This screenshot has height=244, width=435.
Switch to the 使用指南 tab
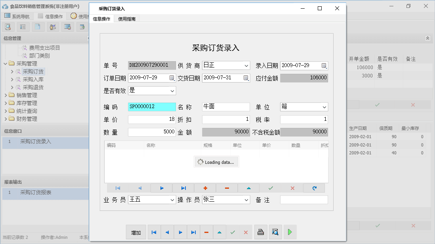[128, 18]
